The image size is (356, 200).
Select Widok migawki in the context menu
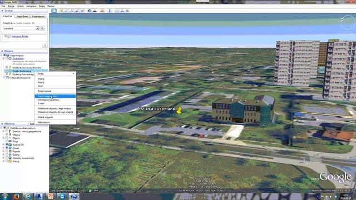(x=56, y=117)
